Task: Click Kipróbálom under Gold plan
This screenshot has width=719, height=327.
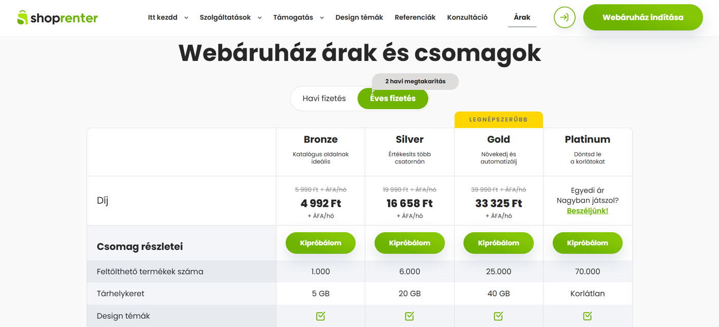Action: click(498, 243)
